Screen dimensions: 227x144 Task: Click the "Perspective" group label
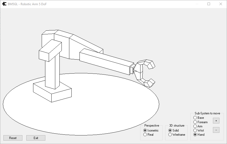[152, 126]
